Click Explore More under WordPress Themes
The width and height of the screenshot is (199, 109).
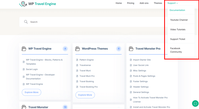click(85, 95)
